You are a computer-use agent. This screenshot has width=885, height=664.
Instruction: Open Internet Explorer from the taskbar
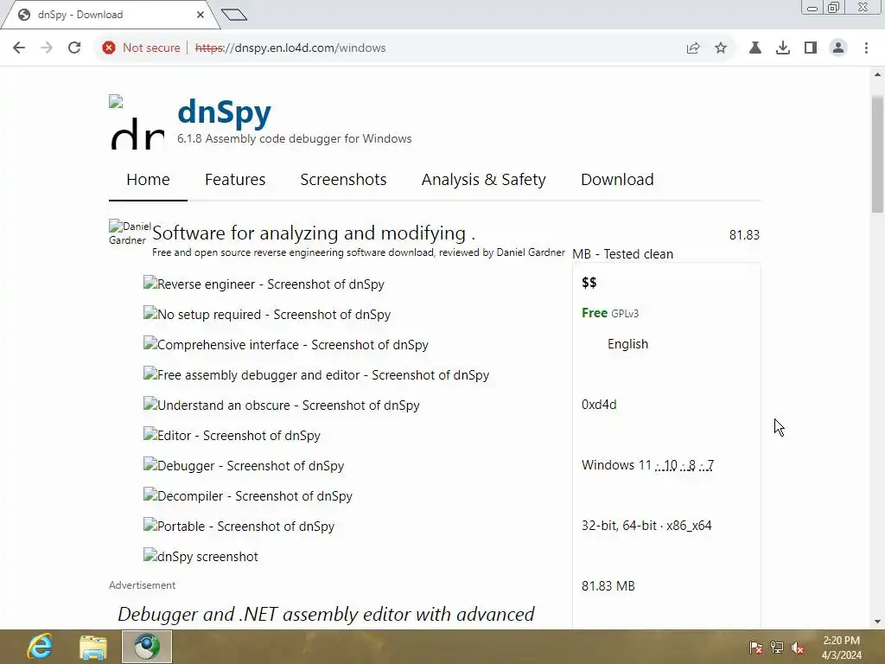[x=41, y=647]
